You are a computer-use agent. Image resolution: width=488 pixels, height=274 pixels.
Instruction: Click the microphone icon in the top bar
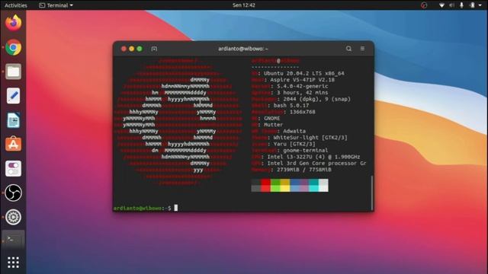[x=461, y=5]
